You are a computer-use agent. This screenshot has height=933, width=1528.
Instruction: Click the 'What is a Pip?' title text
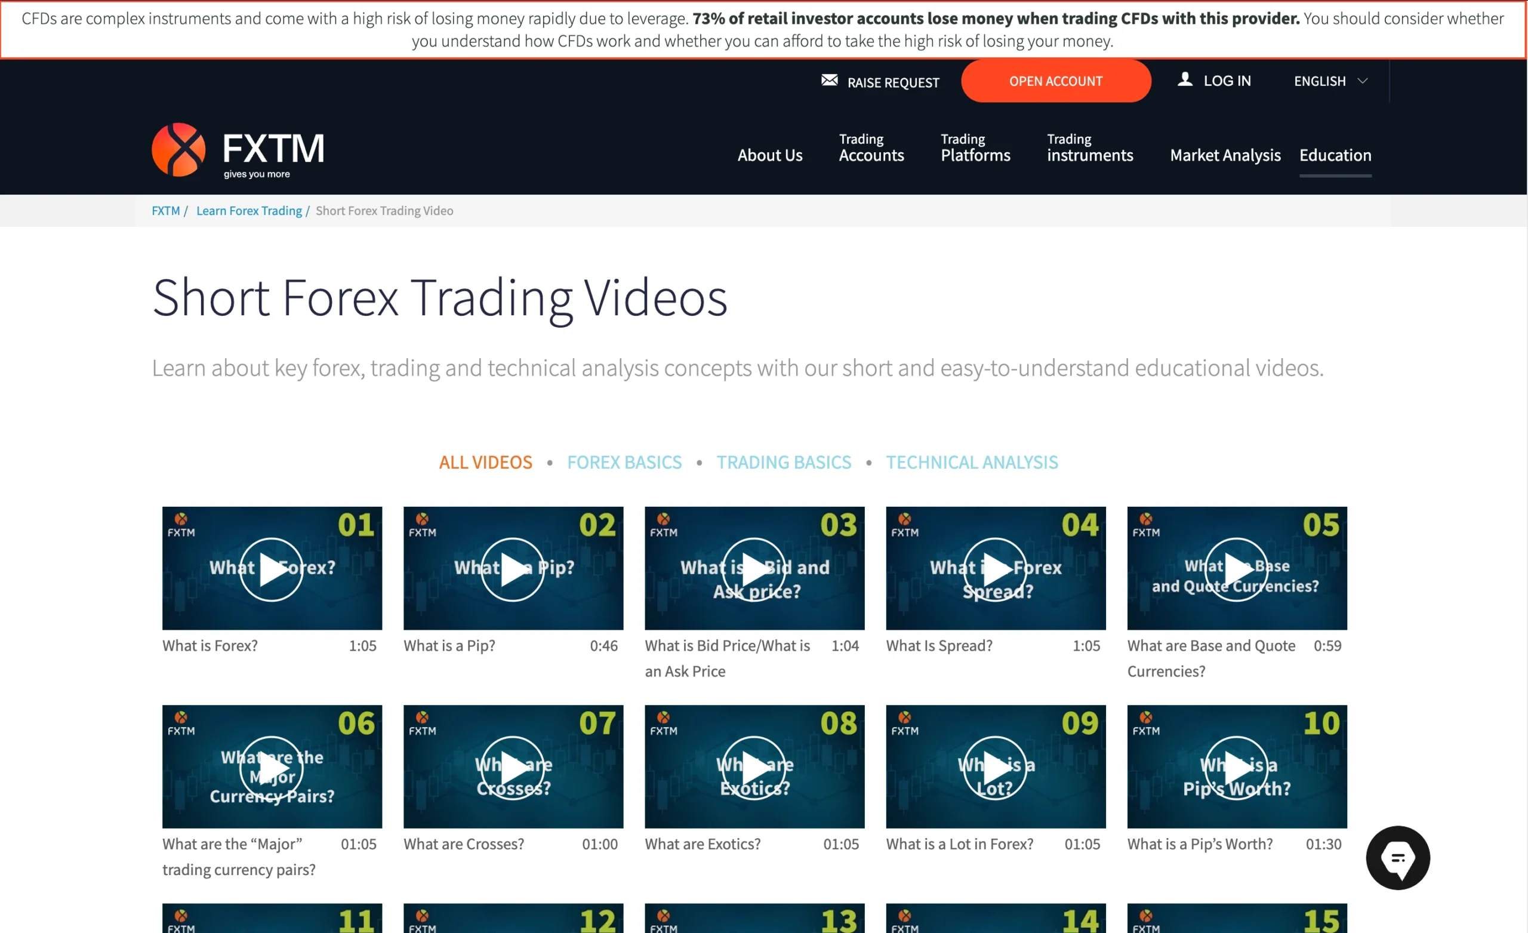point(449,646)
